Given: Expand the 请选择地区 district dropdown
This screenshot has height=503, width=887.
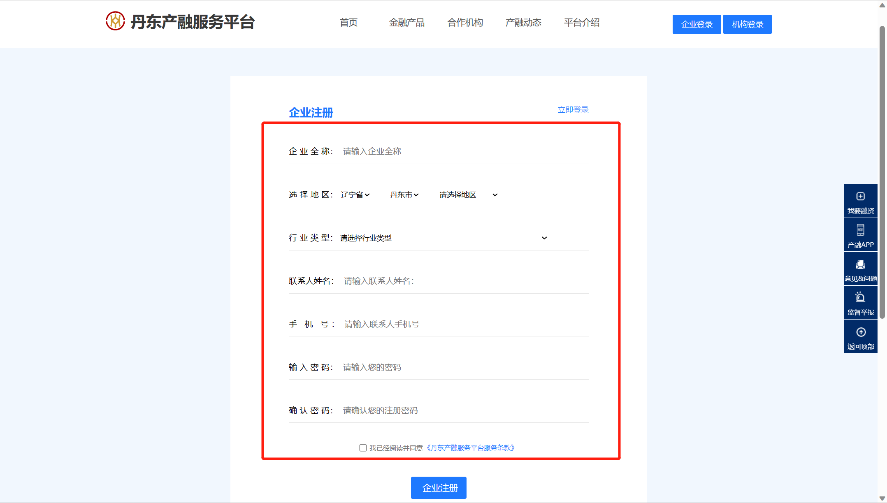Looking at the screenshot, I should [468, 195].
